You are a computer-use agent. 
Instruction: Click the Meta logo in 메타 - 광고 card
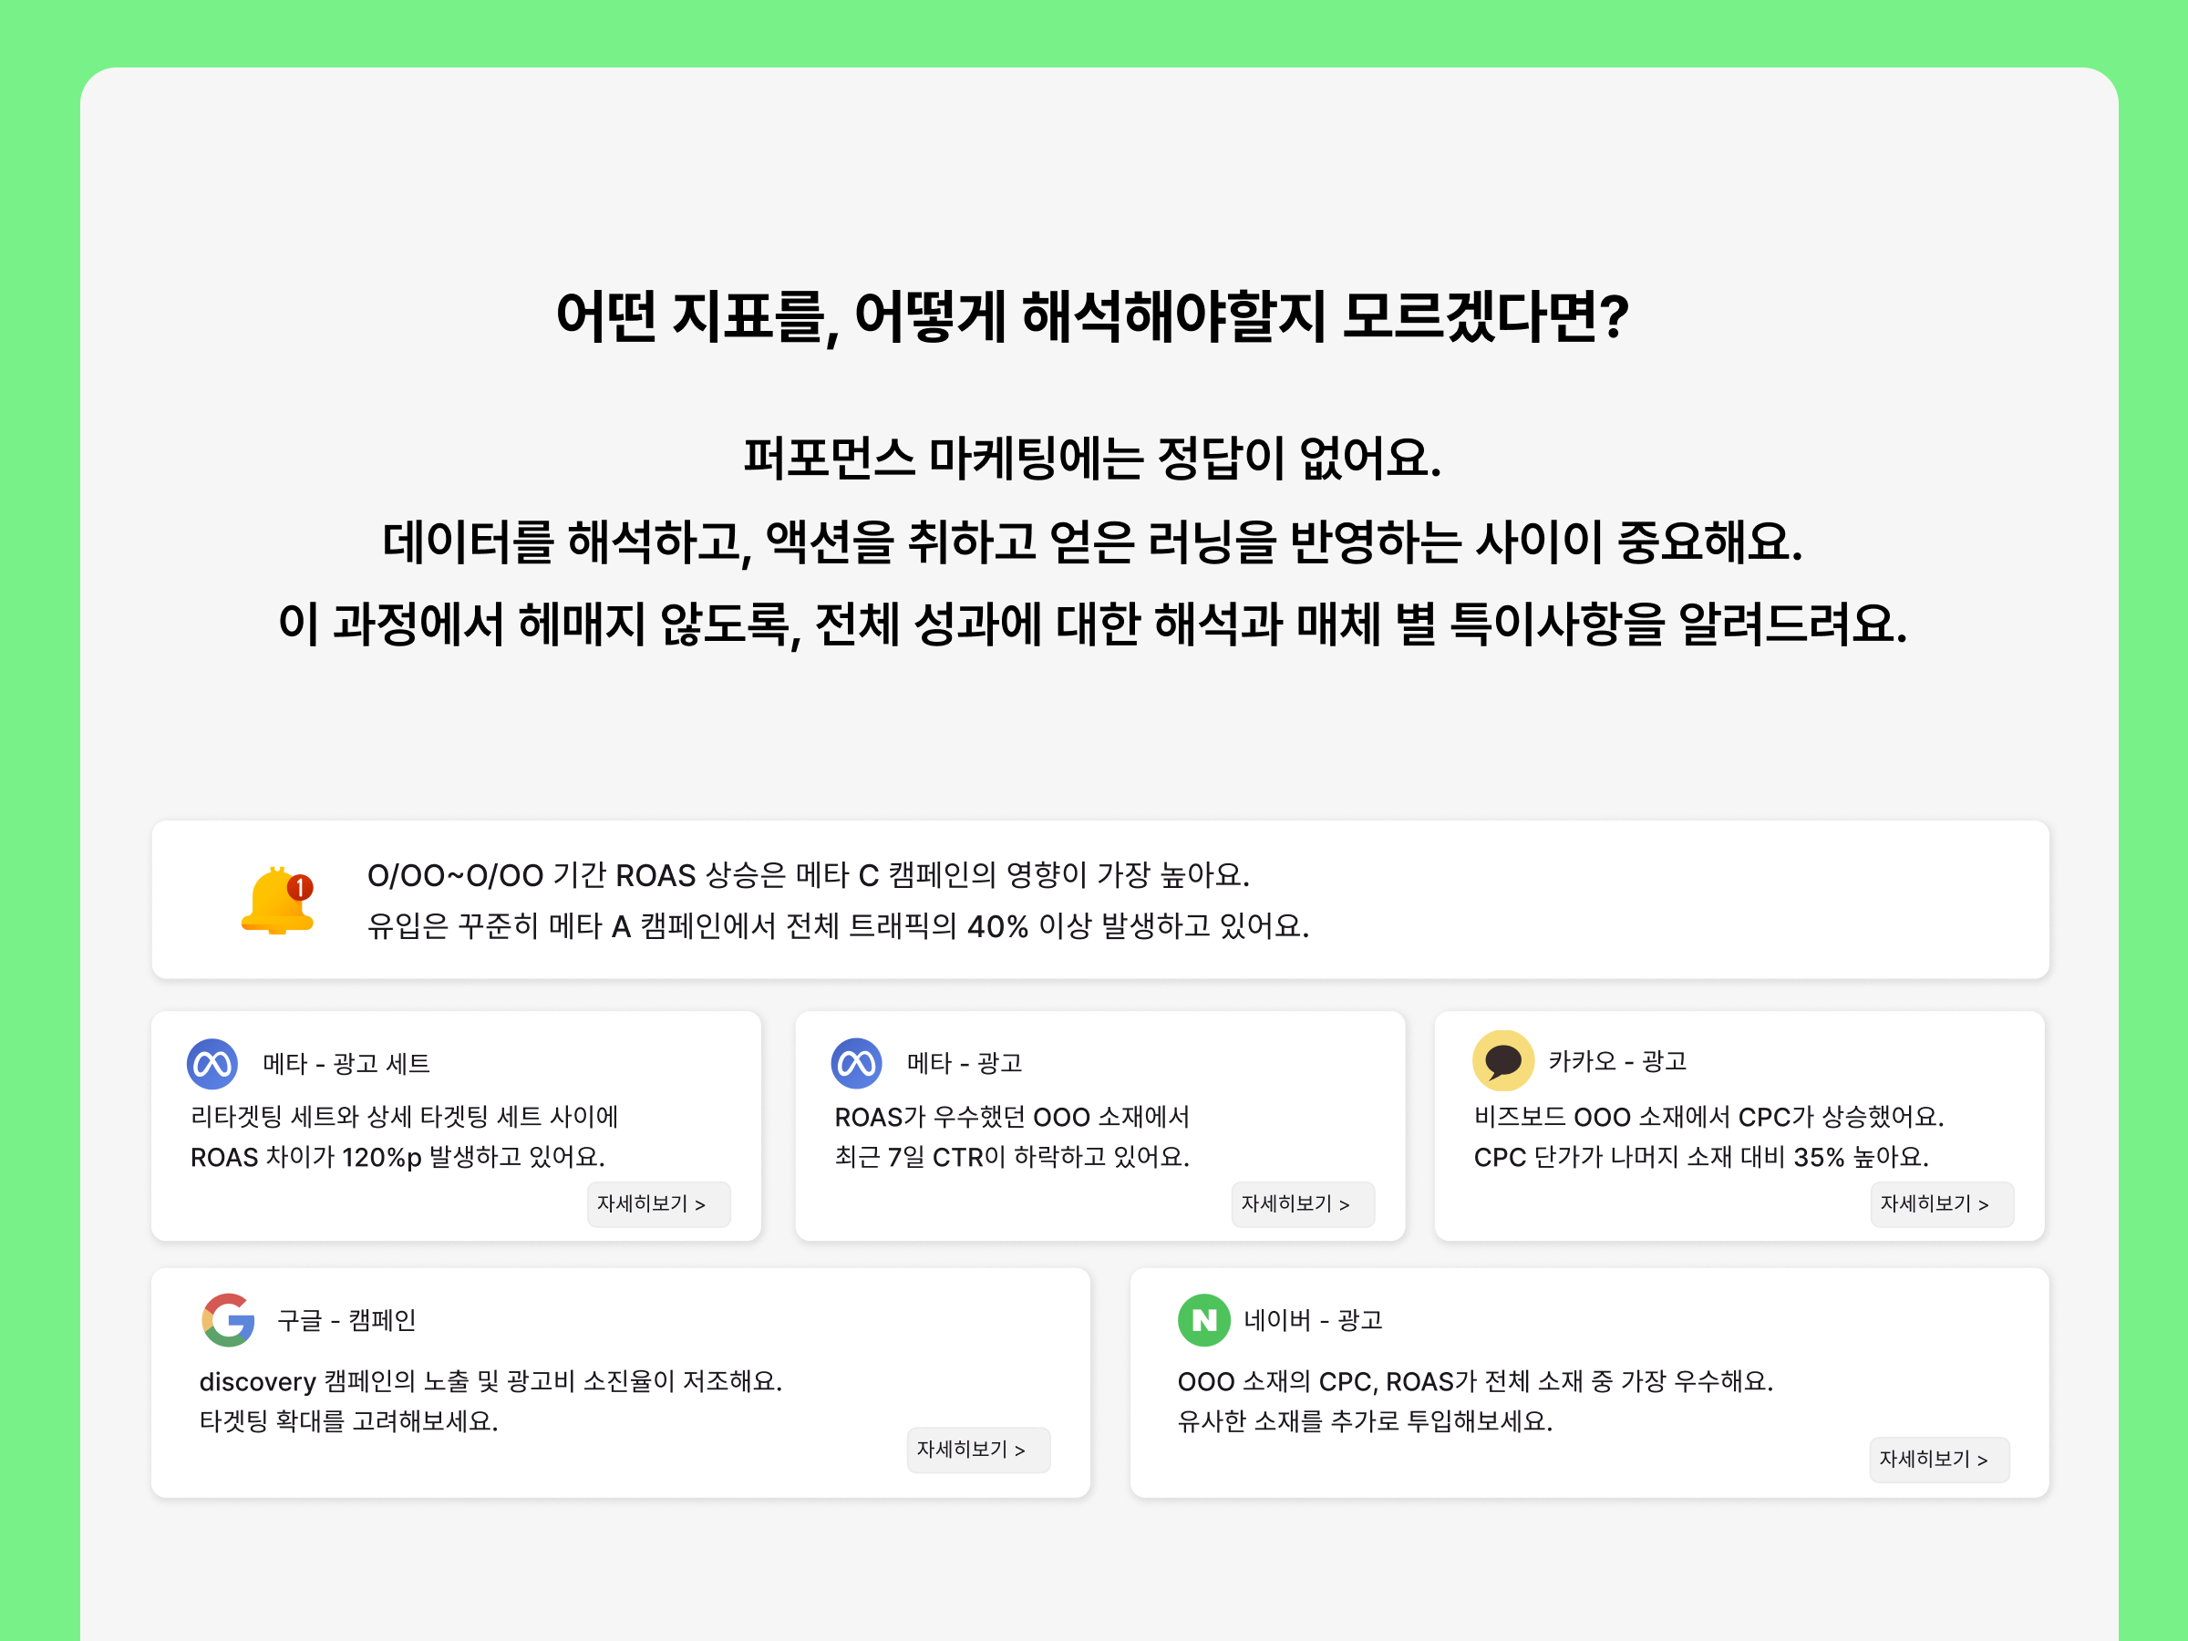(x=857, y=1063)
